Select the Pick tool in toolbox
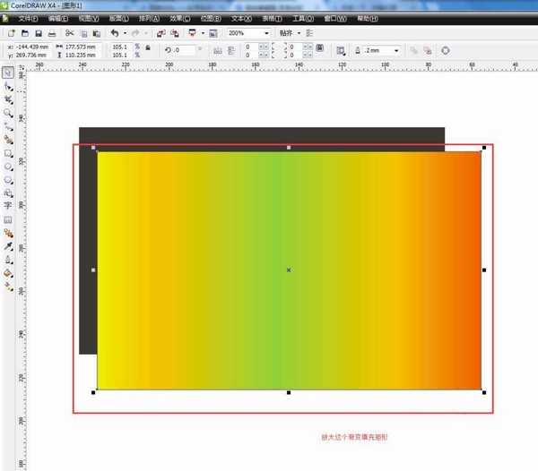The height and width of the screenshot is (471, 538). pyautogui.click(x=8, y=73)
